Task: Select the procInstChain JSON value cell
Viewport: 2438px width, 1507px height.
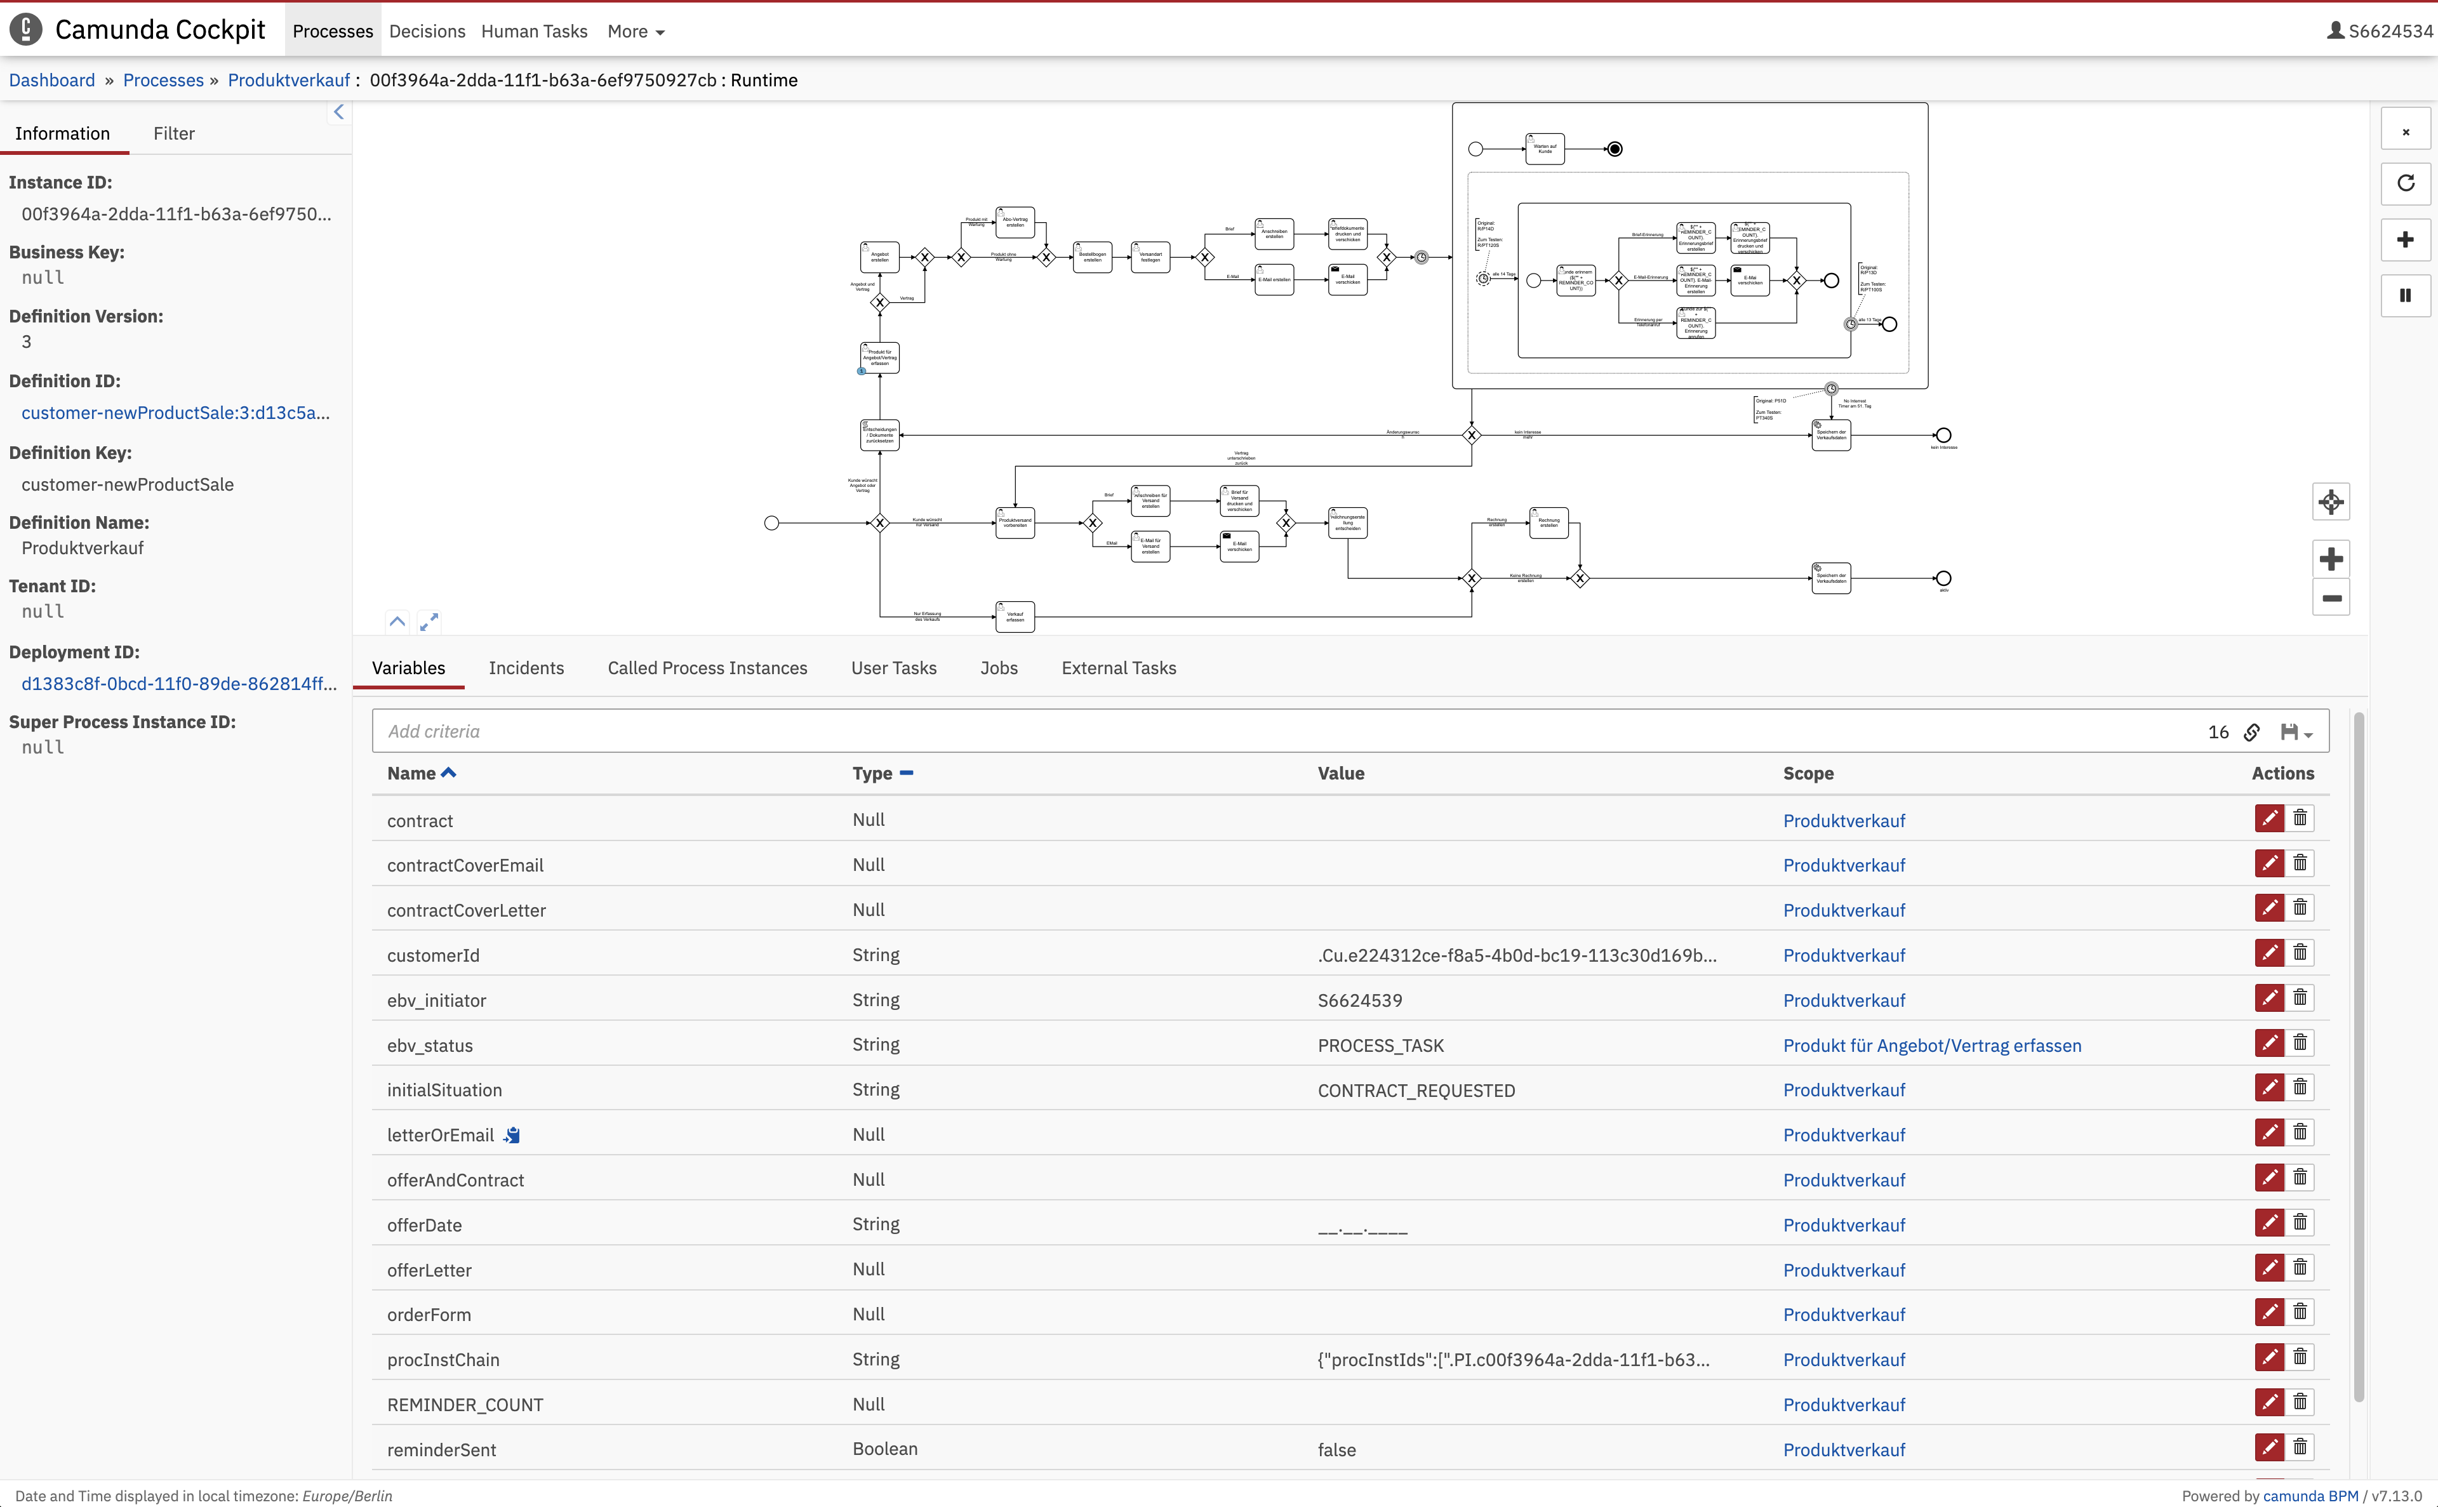Action: click(x=1513, y=1360)
